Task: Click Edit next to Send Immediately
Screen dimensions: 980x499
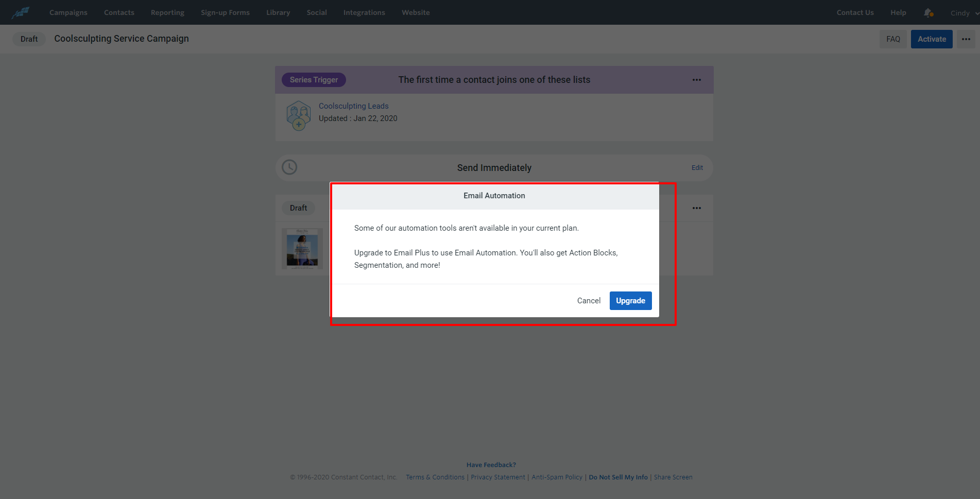Action: 697,168
